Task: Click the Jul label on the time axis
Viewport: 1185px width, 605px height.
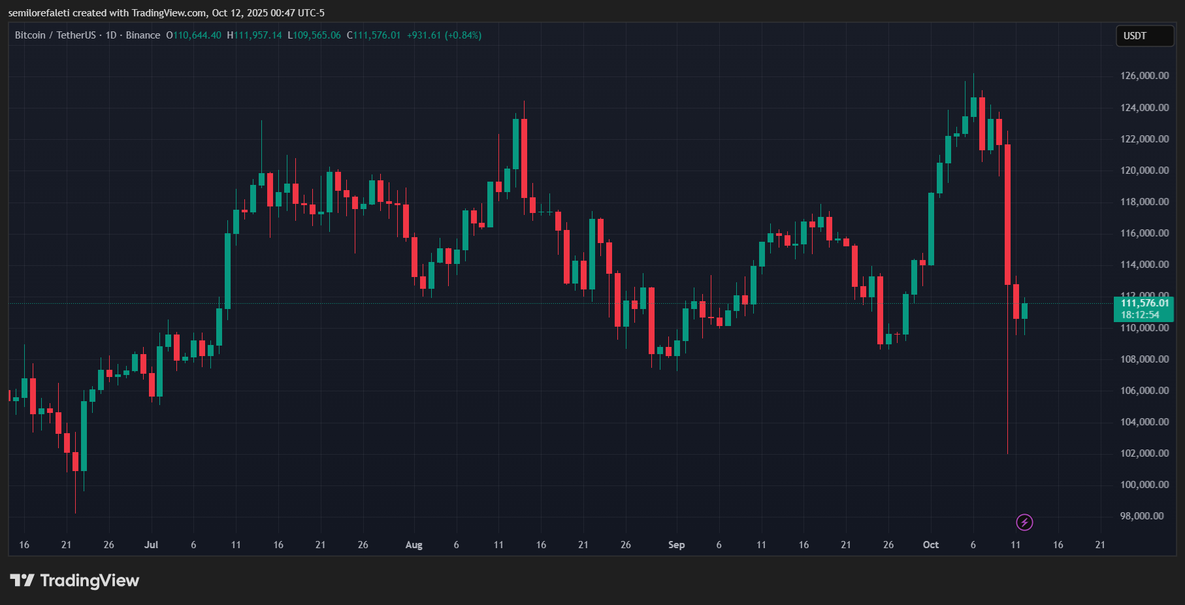Action: tap(151, 545)
